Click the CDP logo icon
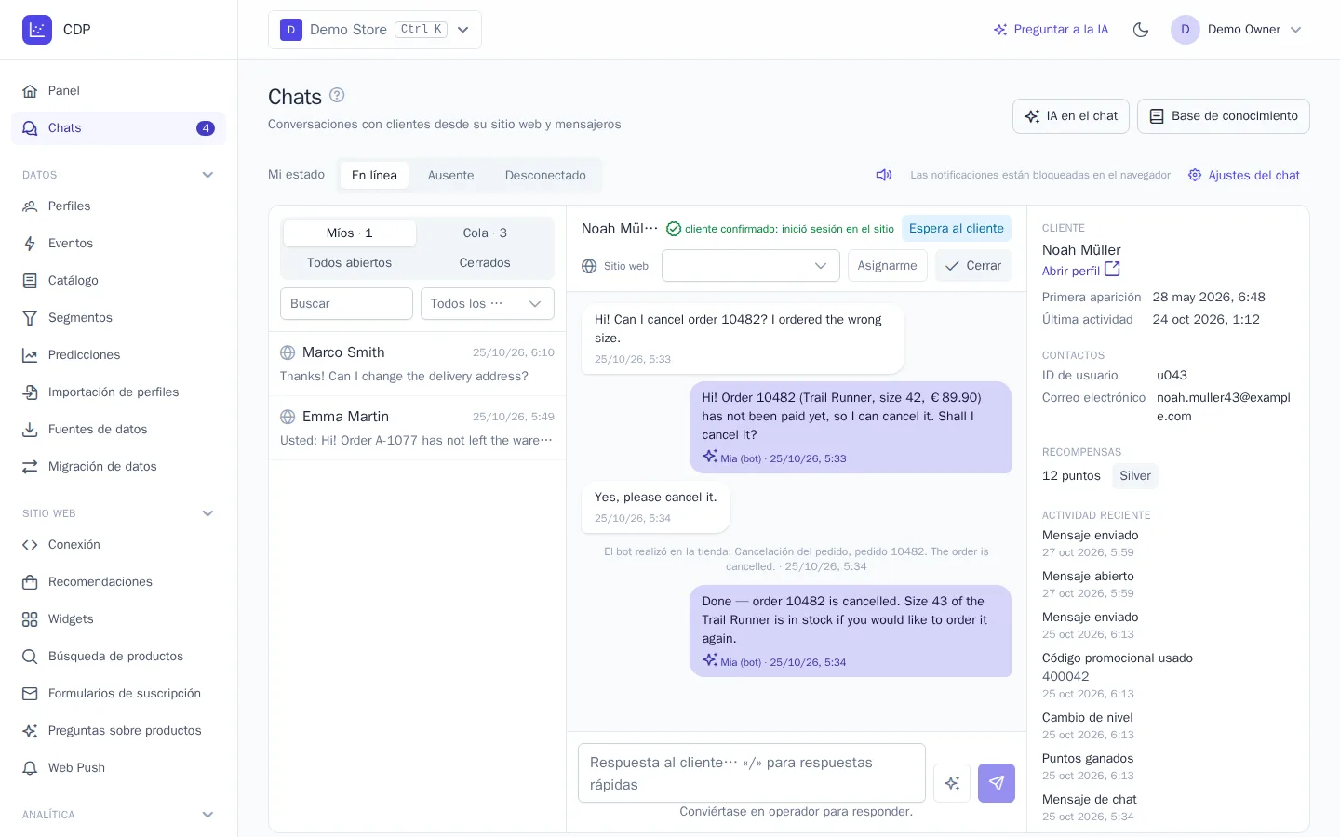The width and height of the screenshot is (1340, 837). [37, 30]
